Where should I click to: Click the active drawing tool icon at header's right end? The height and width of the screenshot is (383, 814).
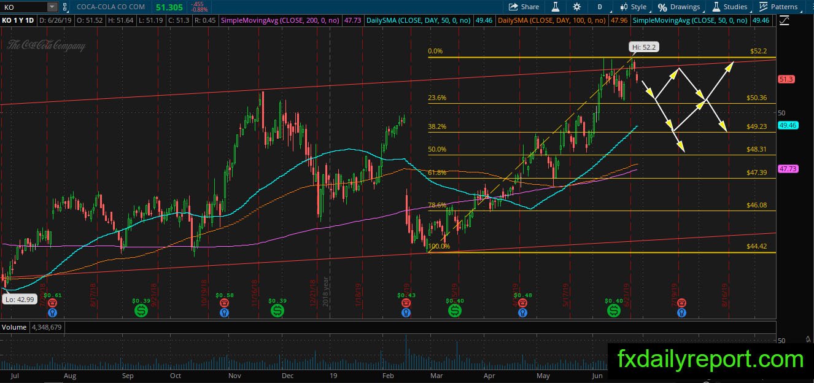[784, 20]
